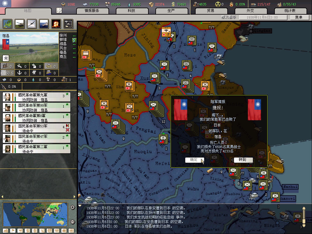
Task: Select the political flag map mode icon
Action: click(13, 231)
